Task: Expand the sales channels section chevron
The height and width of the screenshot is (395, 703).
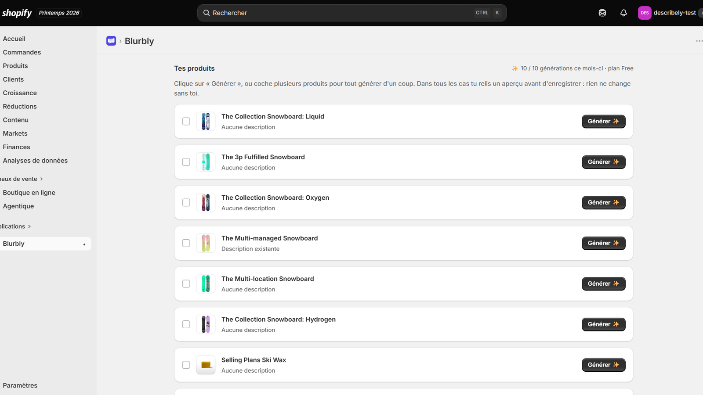Action: coord(41,179)
